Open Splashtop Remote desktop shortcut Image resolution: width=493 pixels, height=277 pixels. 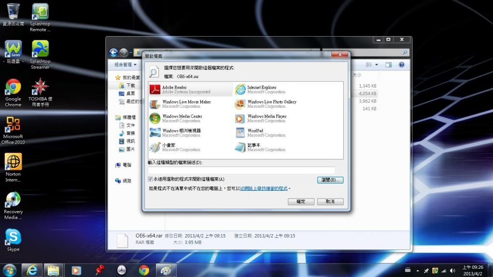pos(40,17)
